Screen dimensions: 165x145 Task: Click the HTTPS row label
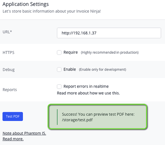click(8, 52)
